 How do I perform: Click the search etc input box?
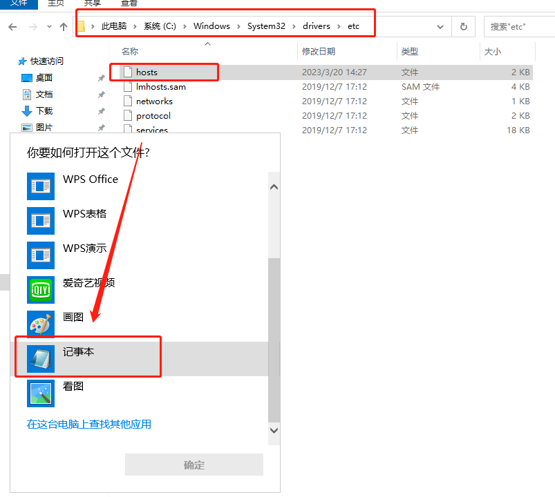519,26
